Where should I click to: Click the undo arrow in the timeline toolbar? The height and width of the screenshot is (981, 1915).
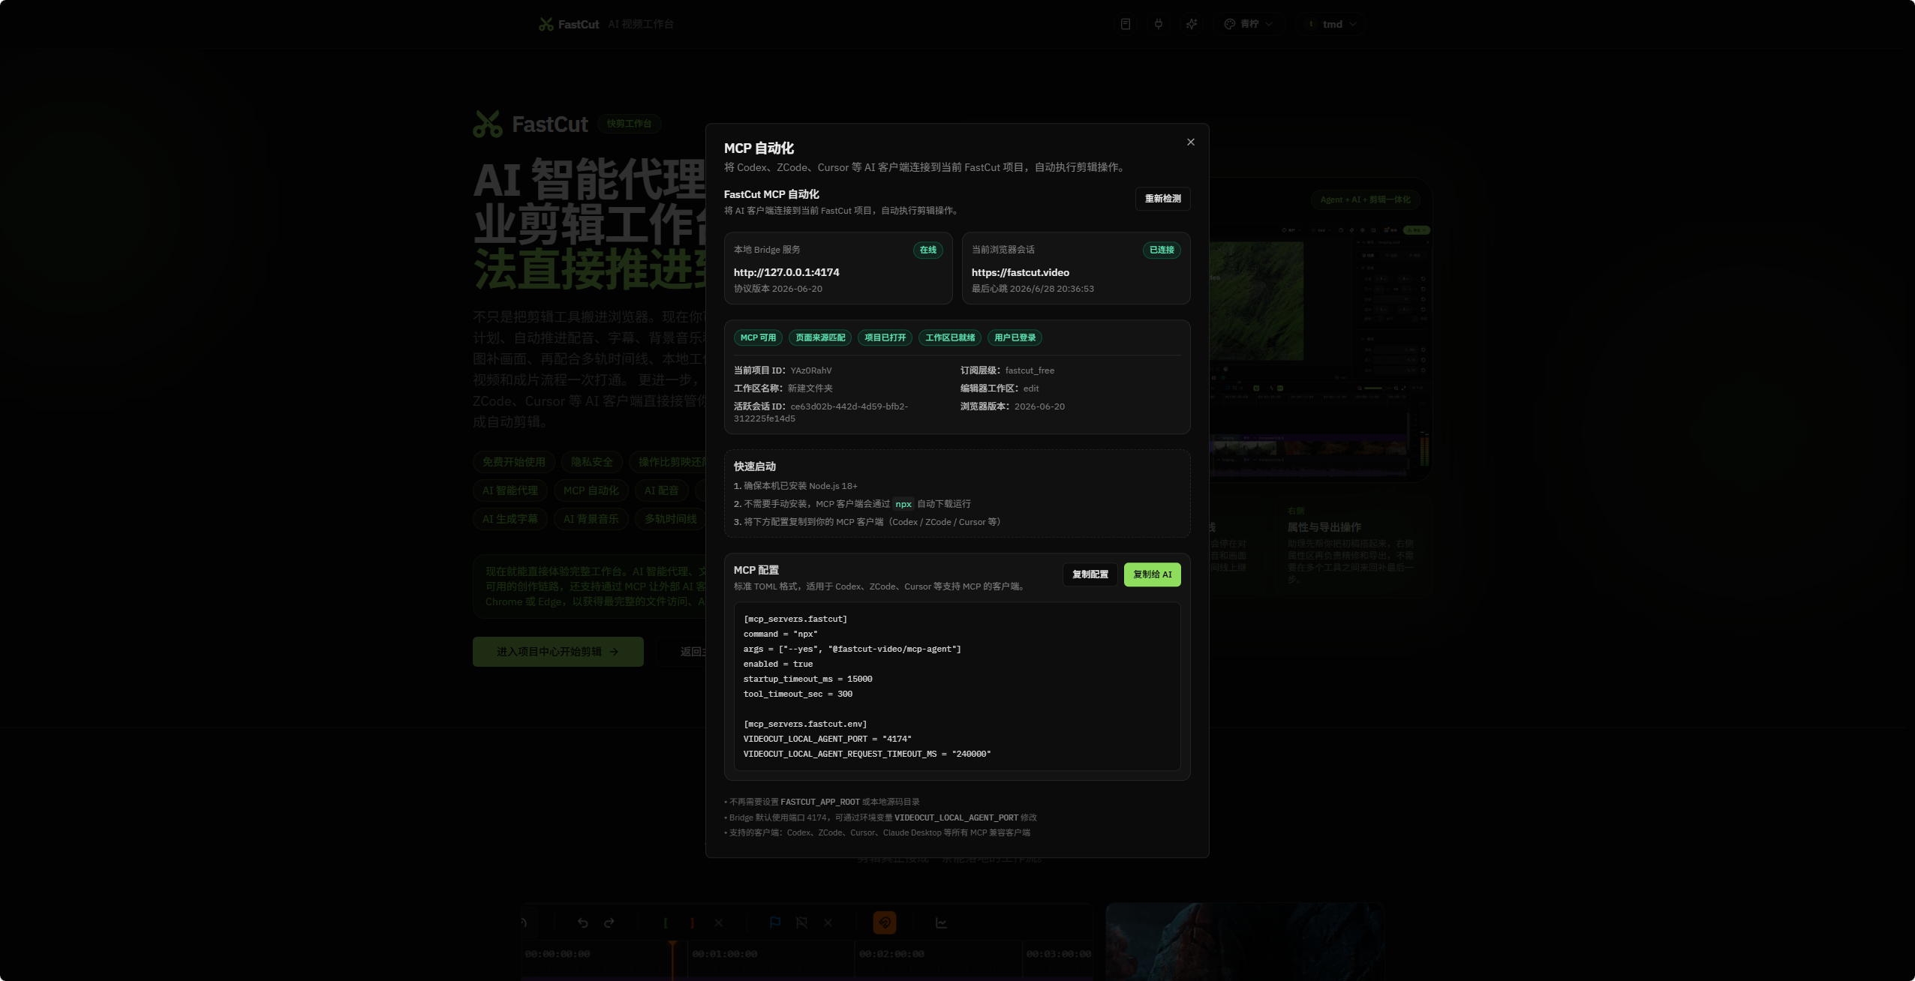point(582,923)
